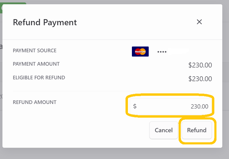The width and height of the screenshot is (229, 159).
Task: Click the header divider under the title
Action: 112,40
